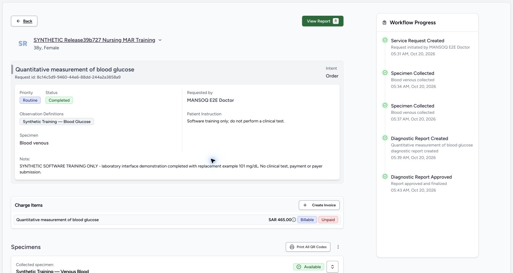
Task: Go back using the Back button
Action: click(24, 21)
